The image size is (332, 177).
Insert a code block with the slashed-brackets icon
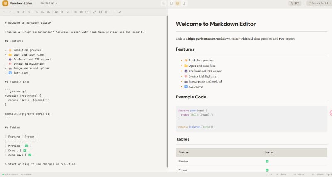tap(68, 12)
